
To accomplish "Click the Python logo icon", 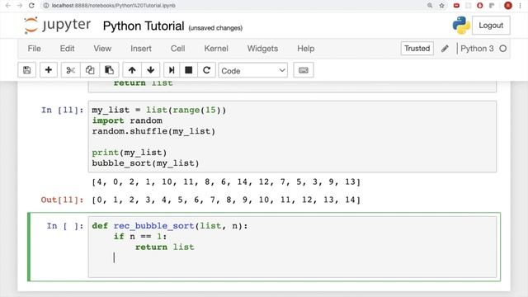I will pyautogui.click(x=461, y=26).
